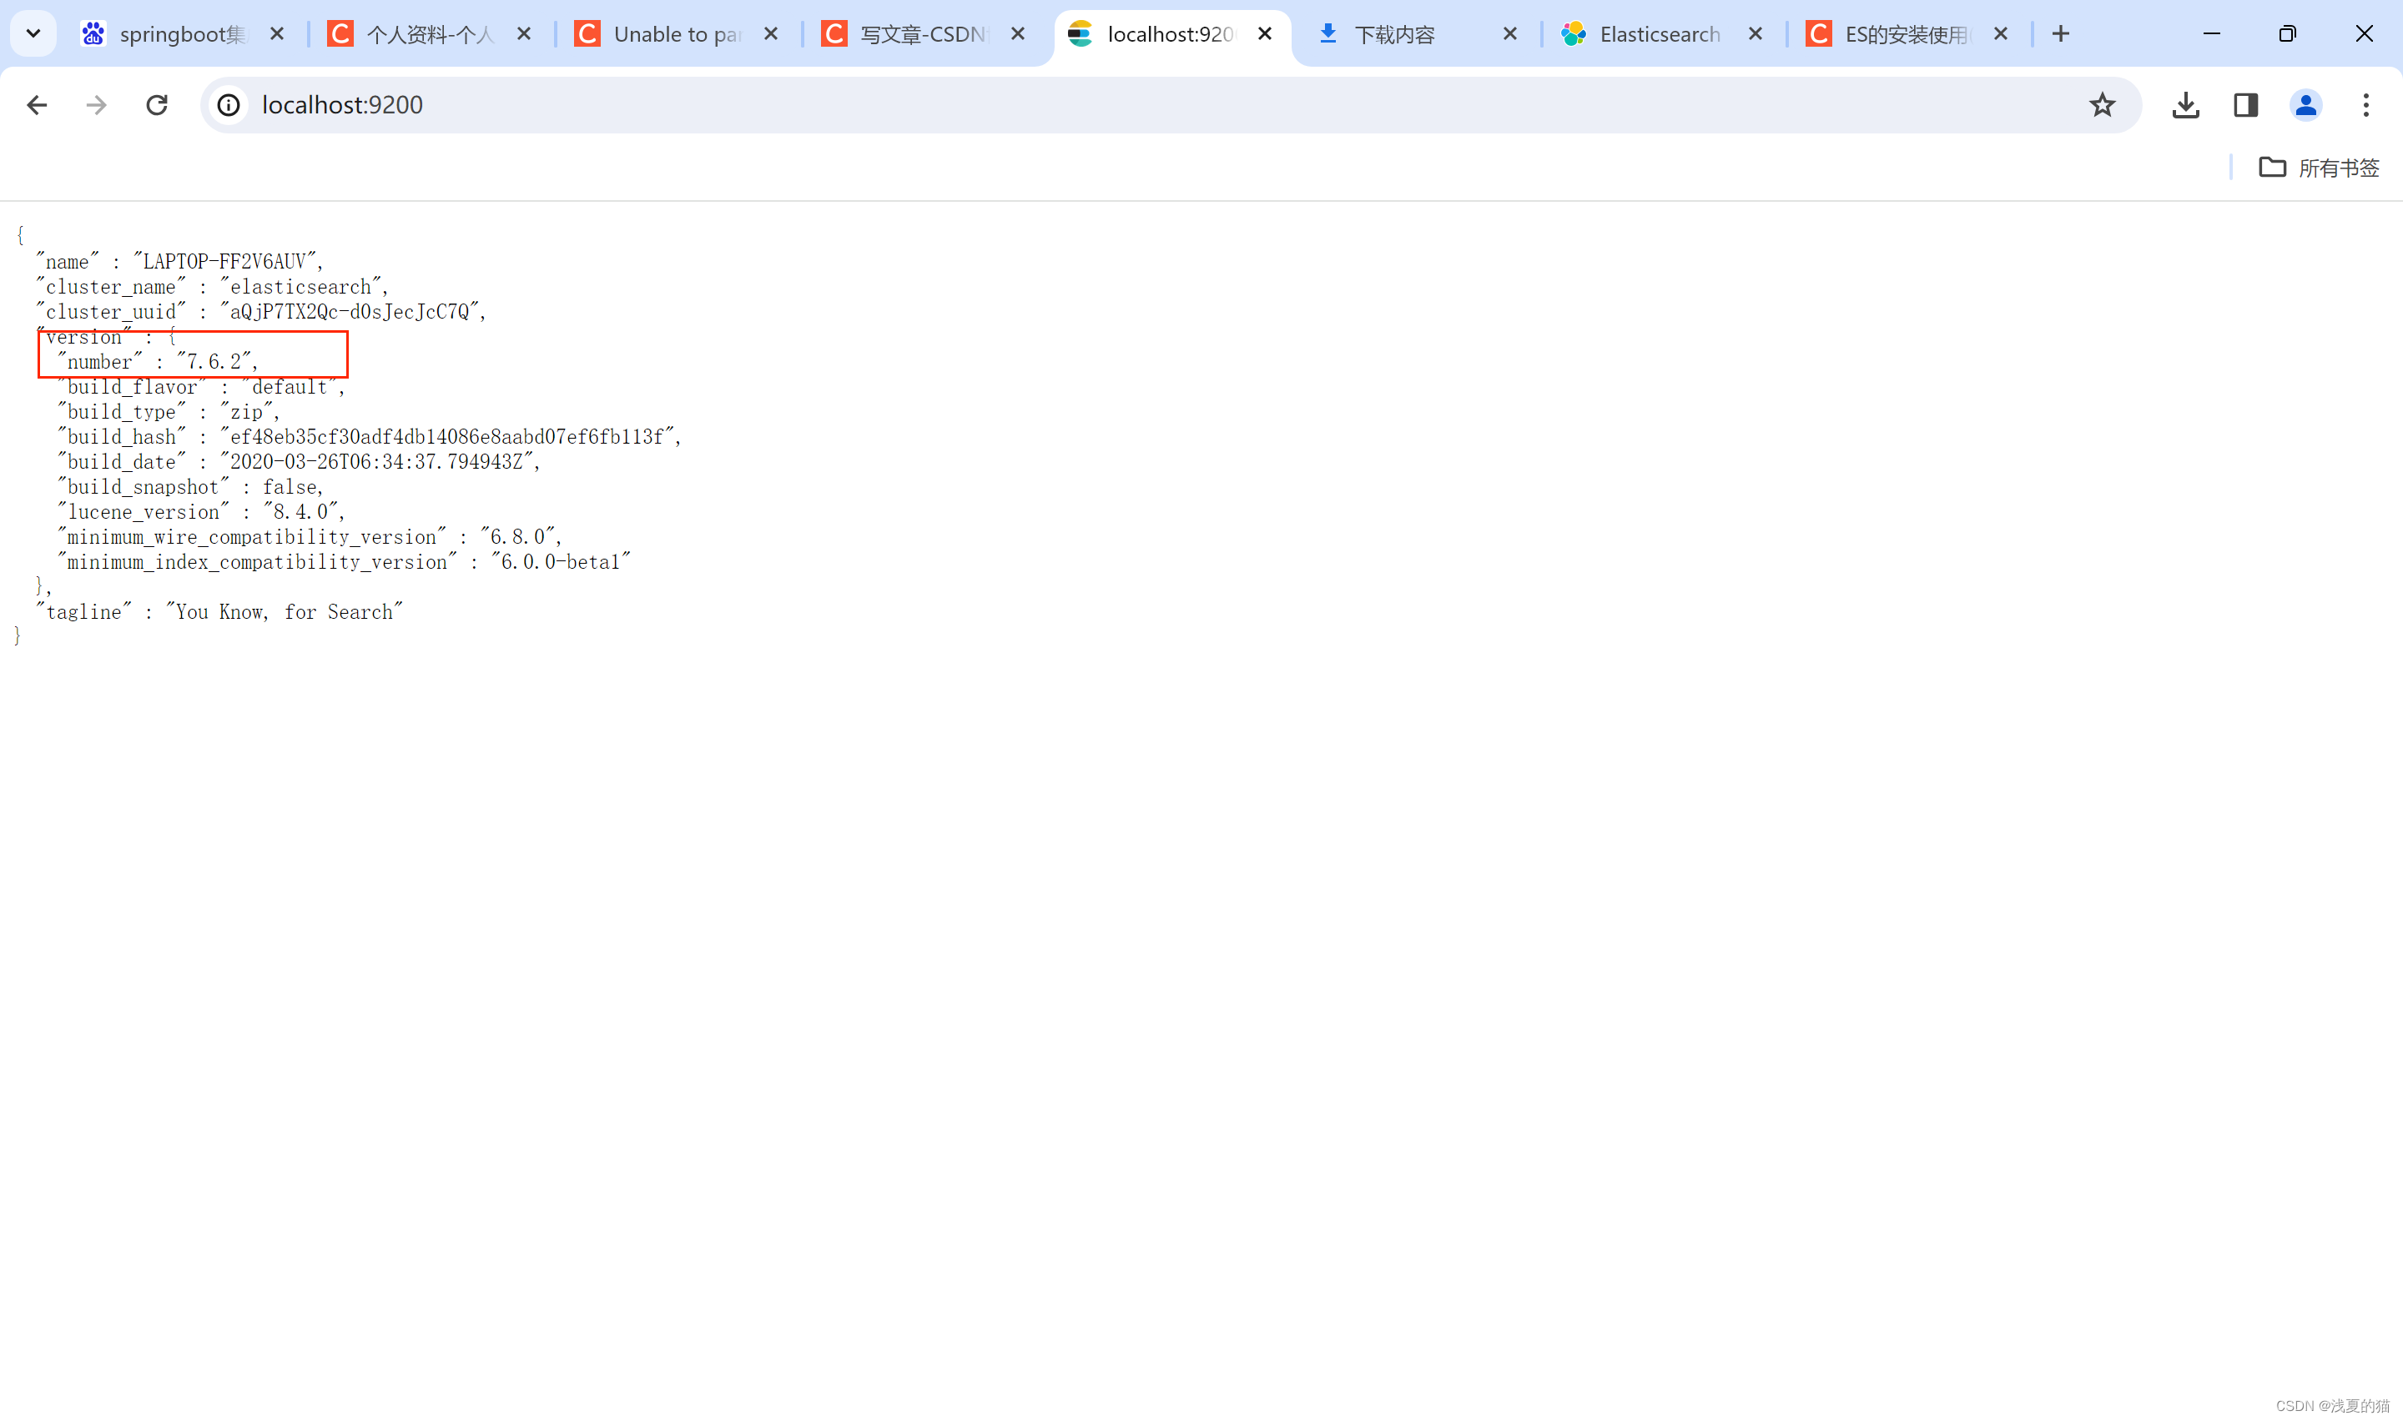Expand the tab search dropdown
Screen dimensions: 2403x1421
tap(33, 33)
